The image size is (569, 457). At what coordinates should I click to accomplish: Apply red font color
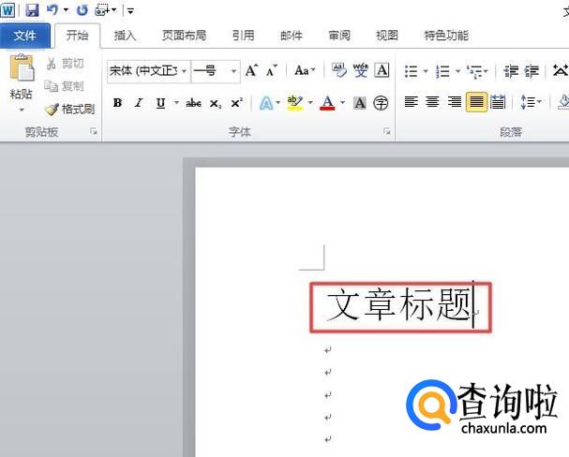[327, 103]
